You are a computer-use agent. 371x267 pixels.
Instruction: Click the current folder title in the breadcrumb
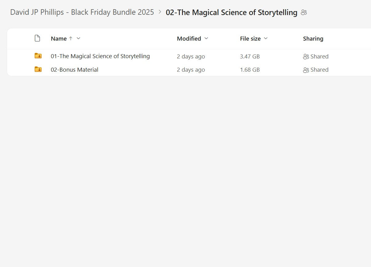[x=231, y=13]
